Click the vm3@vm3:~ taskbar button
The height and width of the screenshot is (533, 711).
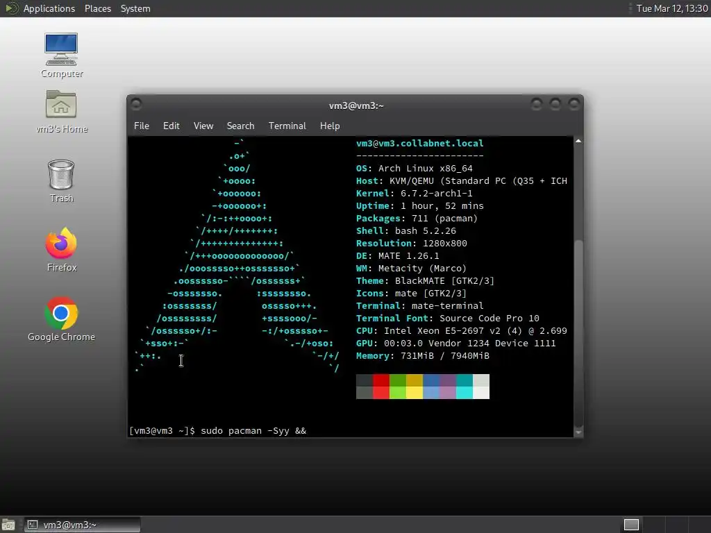click(x=82, y=525)
